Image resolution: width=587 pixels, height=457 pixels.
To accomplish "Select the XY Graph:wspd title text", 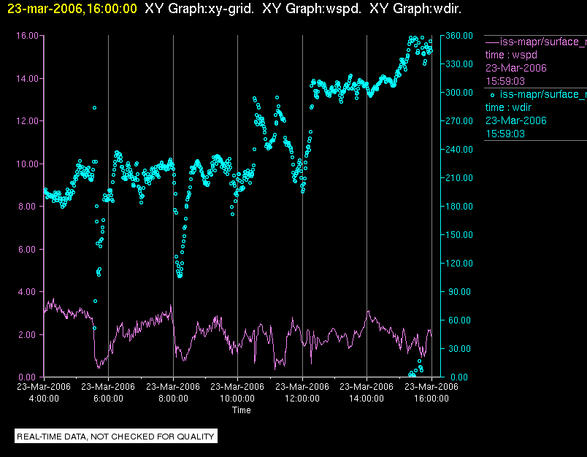I will tap(312, 9).
